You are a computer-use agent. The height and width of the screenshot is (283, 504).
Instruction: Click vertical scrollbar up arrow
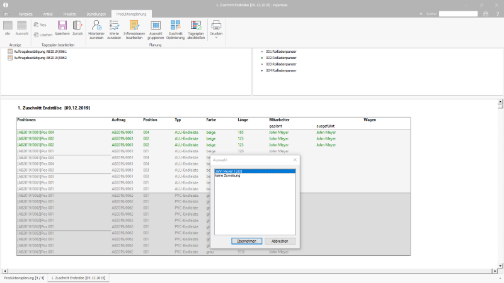(500, 102)
